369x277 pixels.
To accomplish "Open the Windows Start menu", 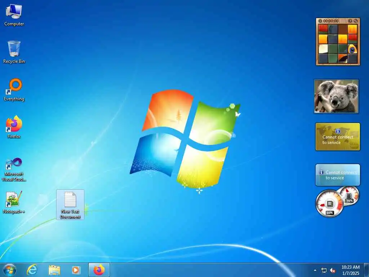I will click(x=10, y=270).
